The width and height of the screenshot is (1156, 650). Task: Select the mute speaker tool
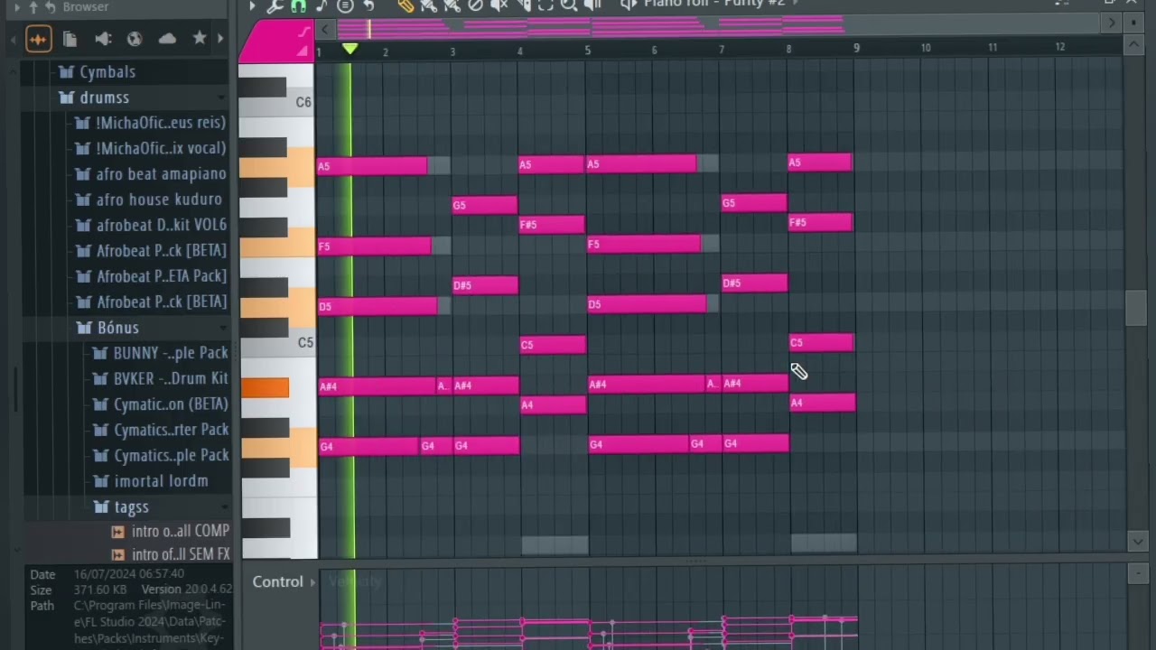pyautogui.click(x=499, y=5)
